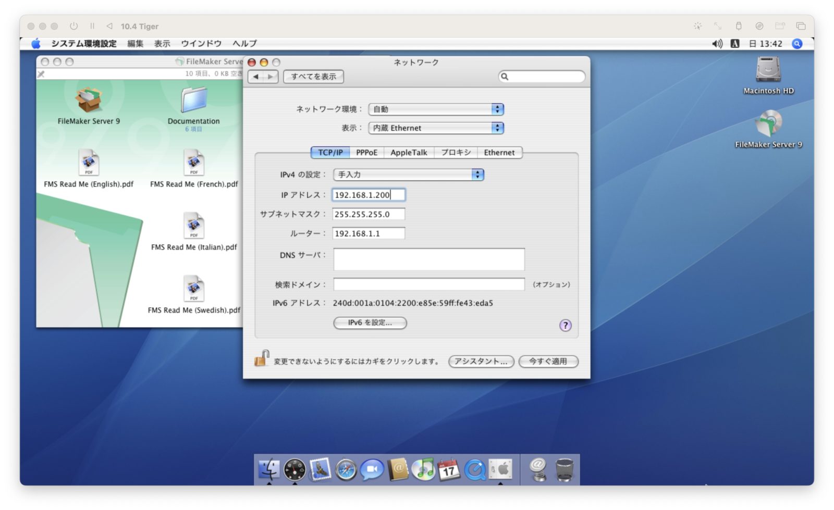Open Safari from the Dock
Screen dimensions: 834x510
346,469
